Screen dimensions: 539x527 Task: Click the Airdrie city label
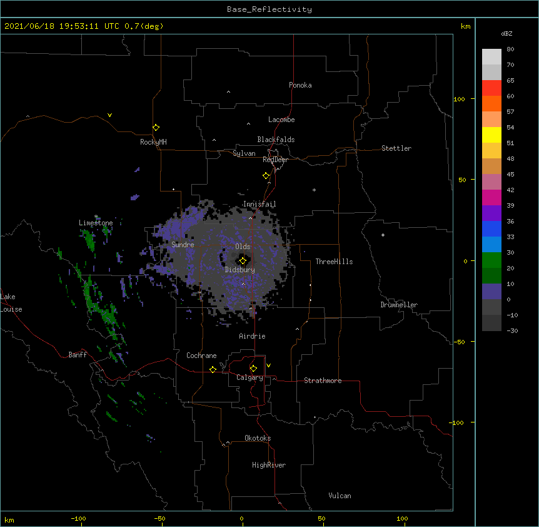253,336
